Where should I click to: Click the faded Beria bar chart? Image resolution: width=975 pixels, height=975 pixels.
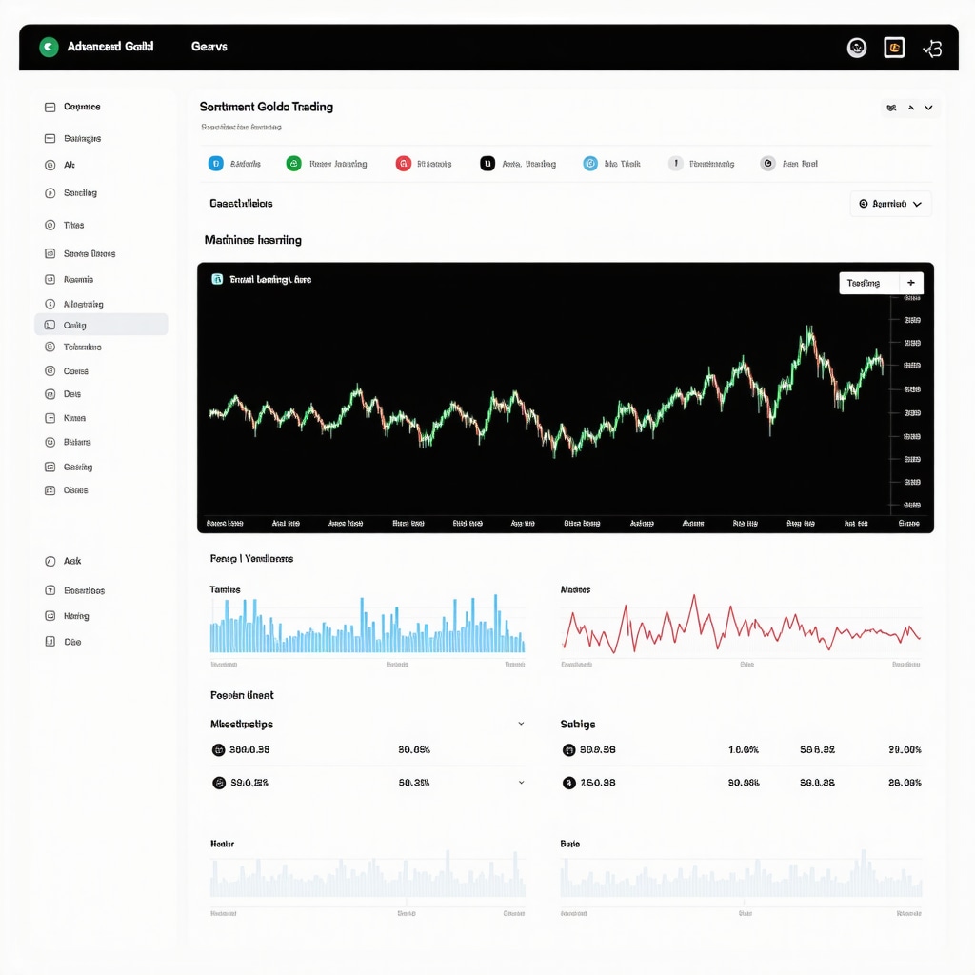[741, 874]
